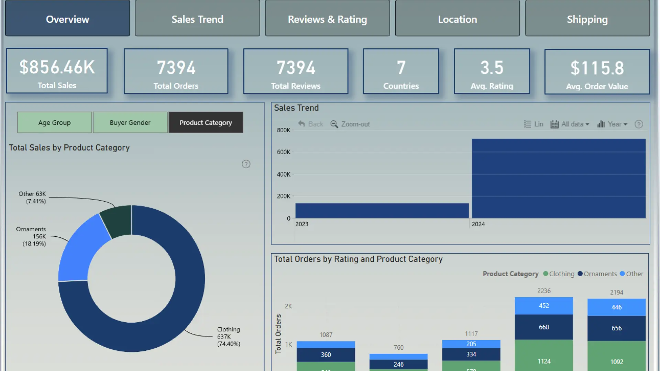Expand the Year granularity dropdown arrow
The height and width of the screenshot is (371, 660).
(625, 124)
